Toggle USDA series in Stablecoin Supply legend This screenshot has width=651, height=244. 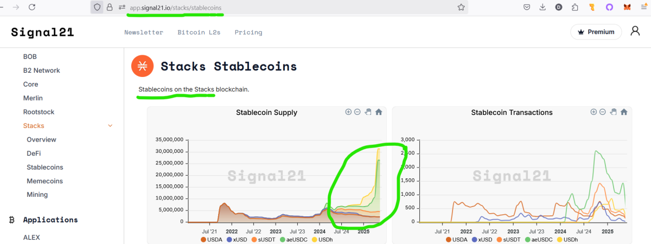coord(211,239)
